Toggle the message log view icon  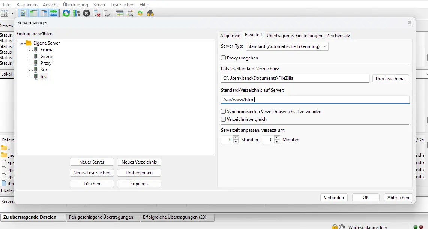pyautogui.click(x=23, y=13)
